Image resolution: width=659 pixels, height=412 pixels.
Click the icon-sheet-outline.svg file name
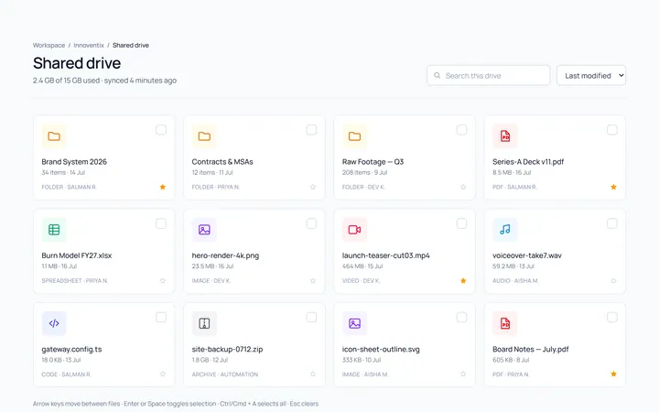pos(381,349)
